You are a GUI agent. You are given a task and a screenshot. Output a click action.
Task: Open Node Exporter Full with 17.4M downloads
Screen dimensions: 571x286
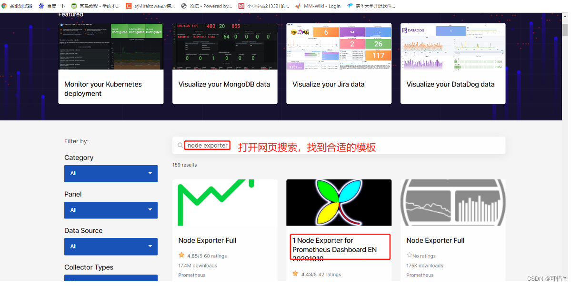(x=207, y=240)
